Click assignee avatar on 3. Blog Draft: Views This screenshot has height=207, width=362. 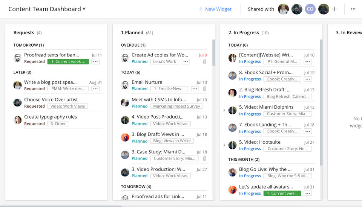click(x=125, y=137)
